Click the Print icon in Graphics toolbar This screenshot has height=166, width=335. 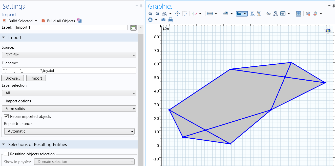click(171, 20)
